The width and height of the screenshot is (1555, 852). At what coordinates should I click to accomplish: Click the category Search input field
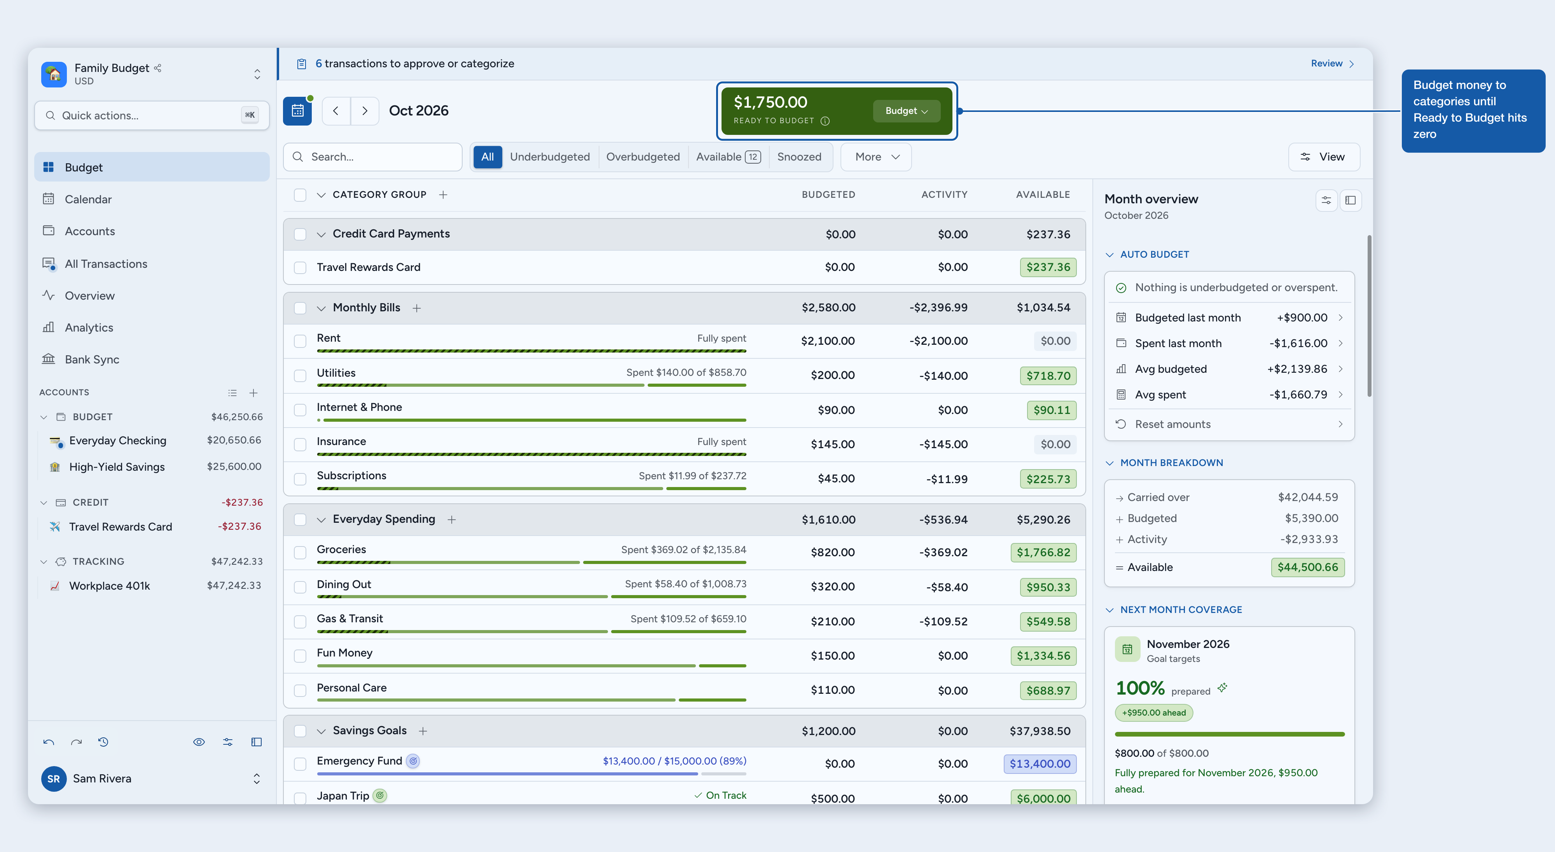point(372,157)
